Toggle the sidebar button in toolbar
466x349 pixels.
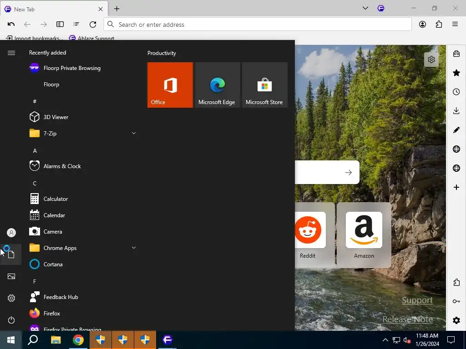60,25
